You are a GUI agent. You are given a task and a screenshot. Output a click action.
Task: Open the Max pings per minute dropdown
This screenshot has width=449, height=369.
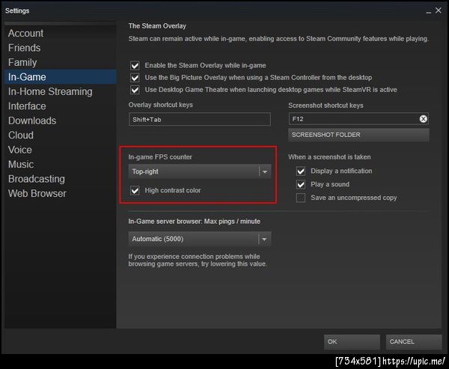click(200, 239)
